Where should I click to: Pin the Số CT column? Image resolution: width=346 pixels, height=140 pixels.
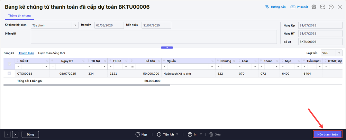18,61
